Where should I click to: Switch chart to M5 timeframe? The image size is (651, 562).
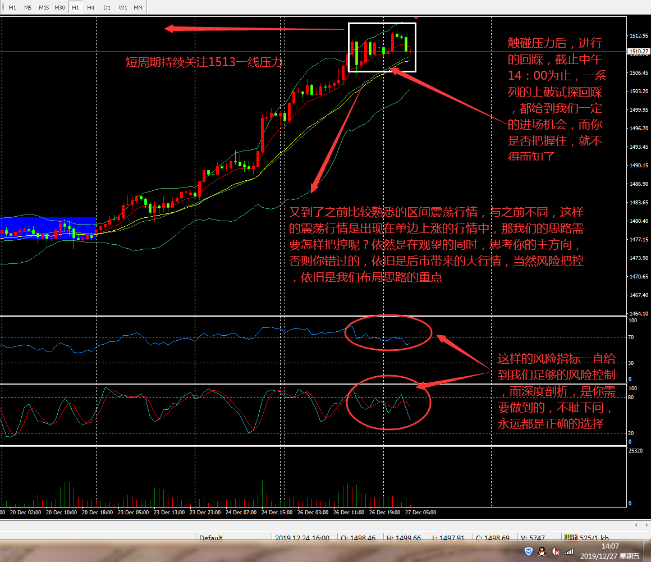(x=28, y=7)
